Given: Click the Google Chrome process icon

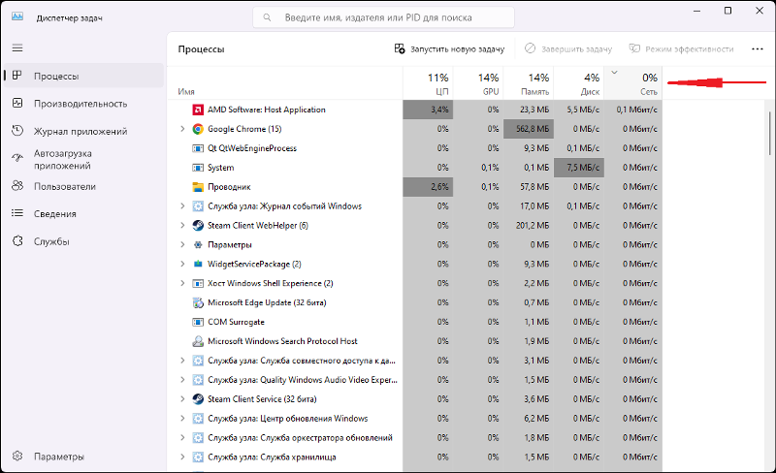Looking at the screenshot, I should pos(198,129).
